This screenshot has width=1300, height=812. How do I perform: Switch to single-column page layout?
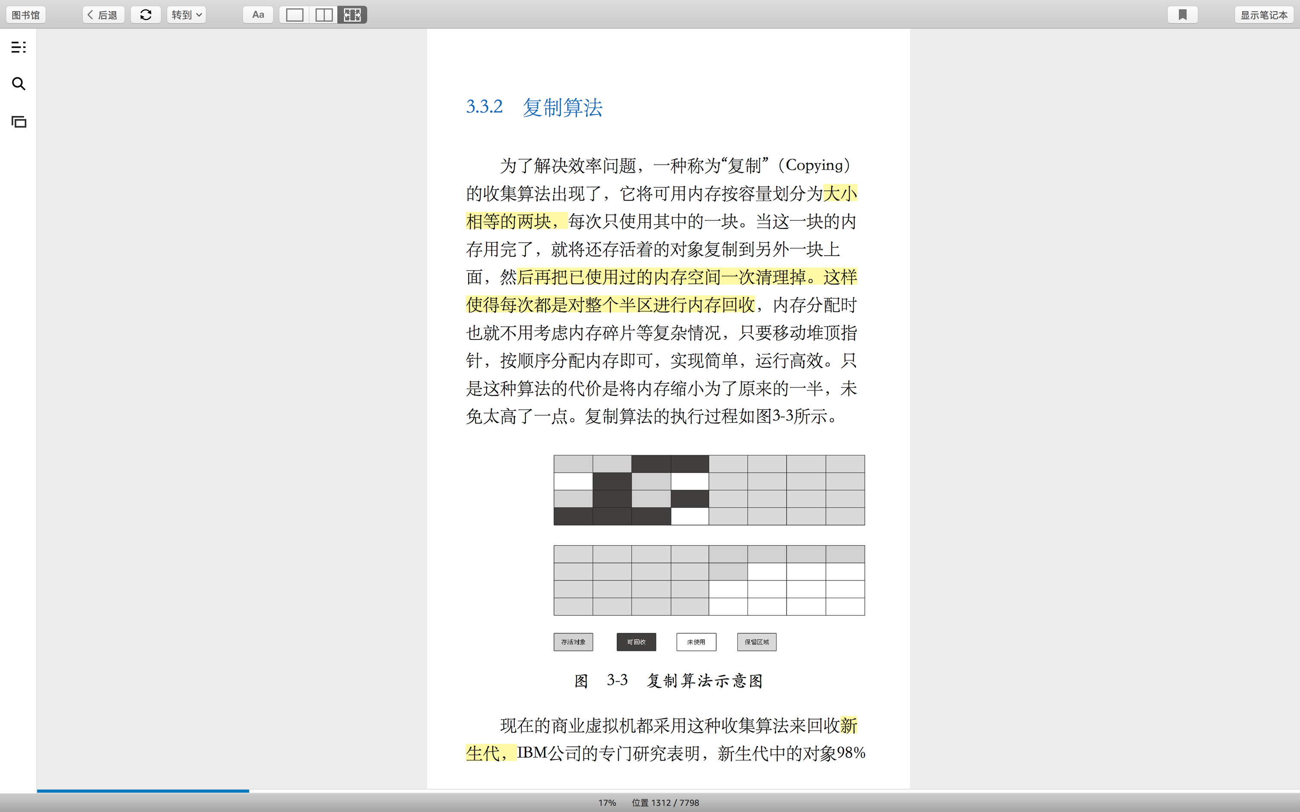(294, 15)
